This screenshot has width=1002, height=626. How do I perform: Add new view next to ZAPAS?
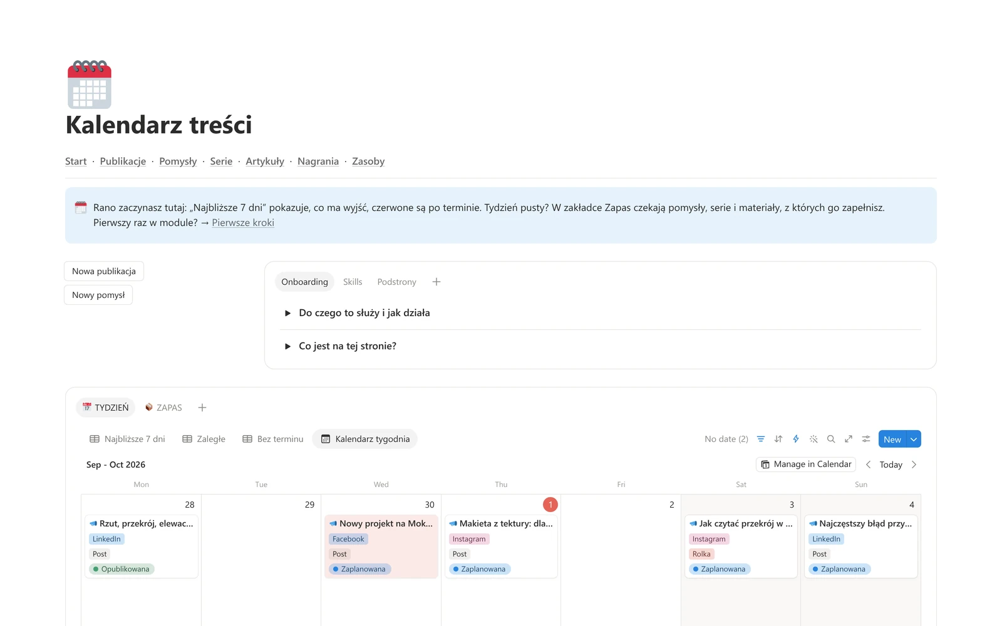(202, 408)
